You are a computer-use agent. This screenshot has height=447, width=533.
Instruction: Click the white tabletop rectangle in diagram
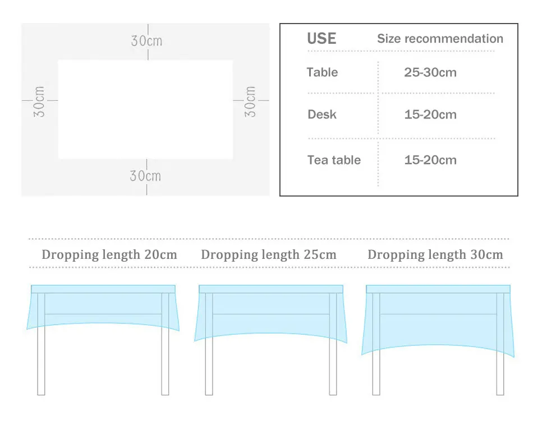point(145,110)
